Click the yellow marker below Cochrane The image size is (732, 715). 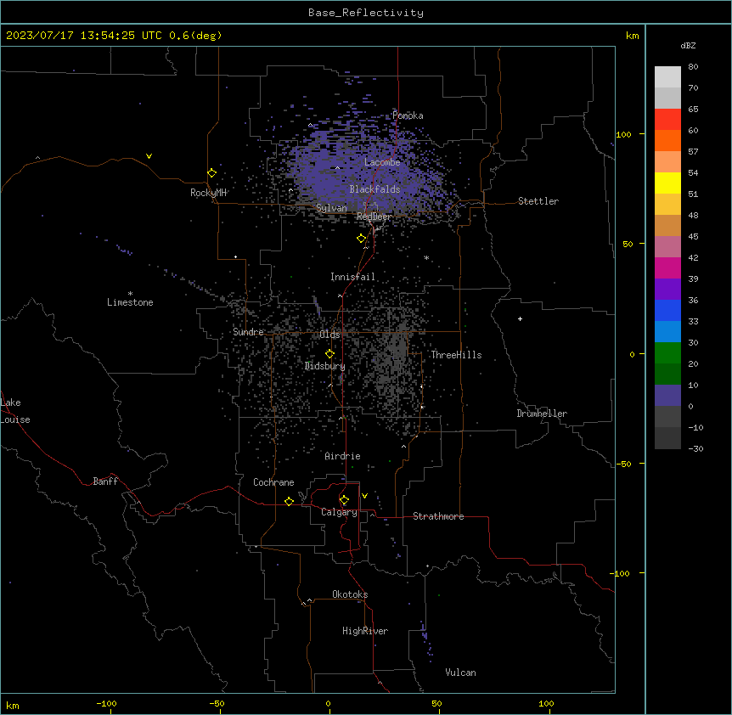[289, 501]
